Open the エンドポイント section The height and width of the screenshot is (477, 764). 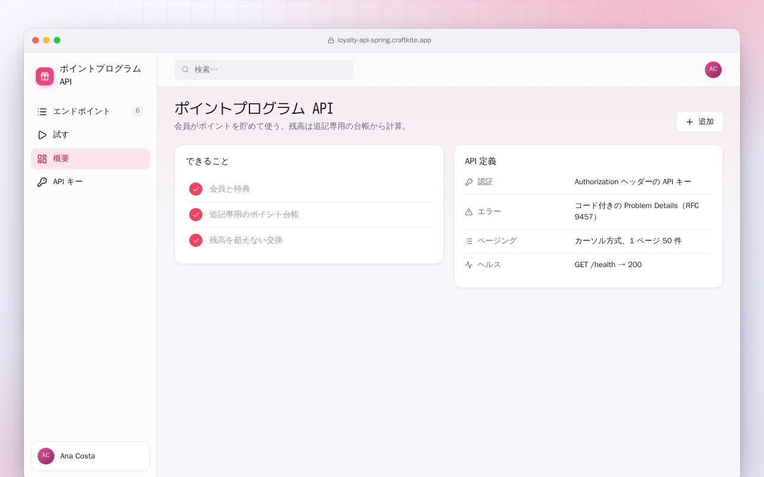tap(90, 111)
